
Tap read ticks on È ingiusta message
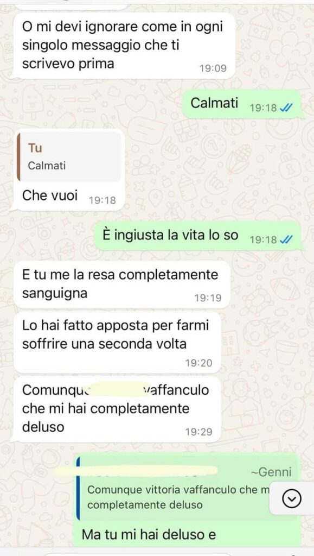click(x=286, y=239)
